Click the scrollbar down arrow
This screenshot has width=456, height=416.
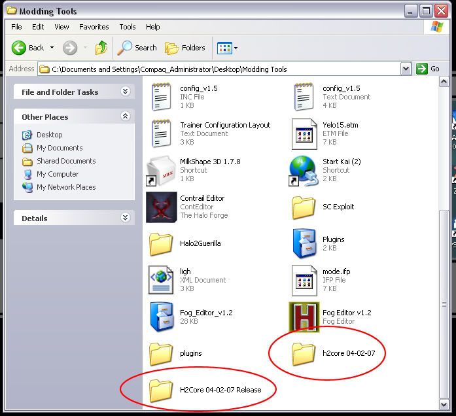tap(444, 404)
